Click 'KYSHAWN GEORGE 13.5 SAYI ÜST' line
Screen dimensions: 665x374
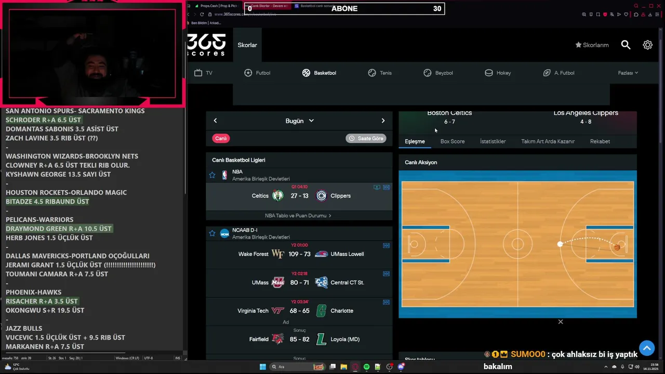click(x=58, y=174)
